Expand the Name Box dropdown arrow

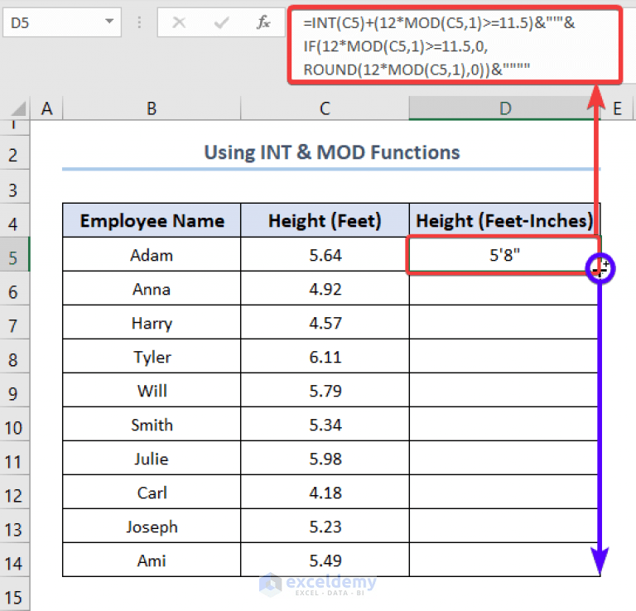coord(109,21)
